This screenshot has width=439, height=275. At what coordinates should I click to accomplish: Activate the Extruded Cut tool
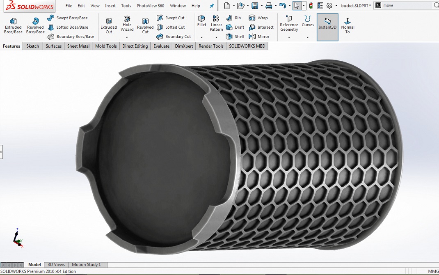click(109, 25)
